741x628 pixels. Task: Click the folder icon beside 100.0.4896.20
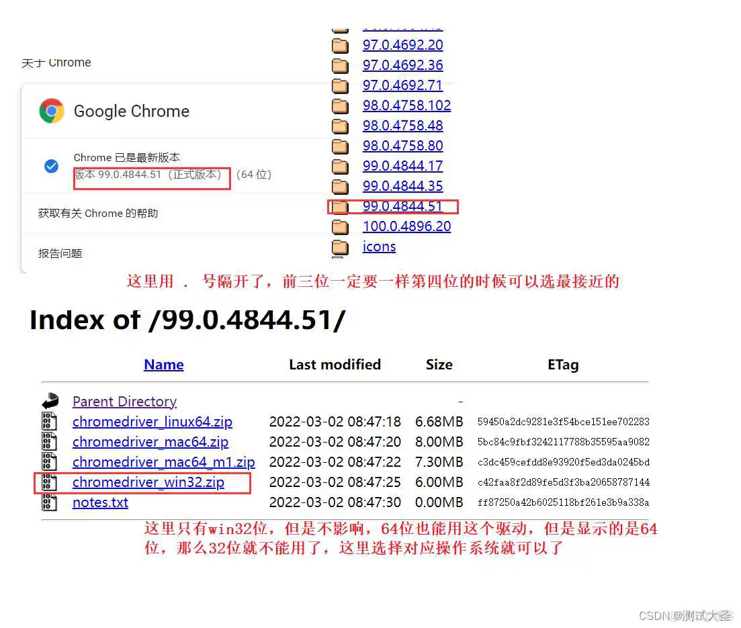pos(340,226)
